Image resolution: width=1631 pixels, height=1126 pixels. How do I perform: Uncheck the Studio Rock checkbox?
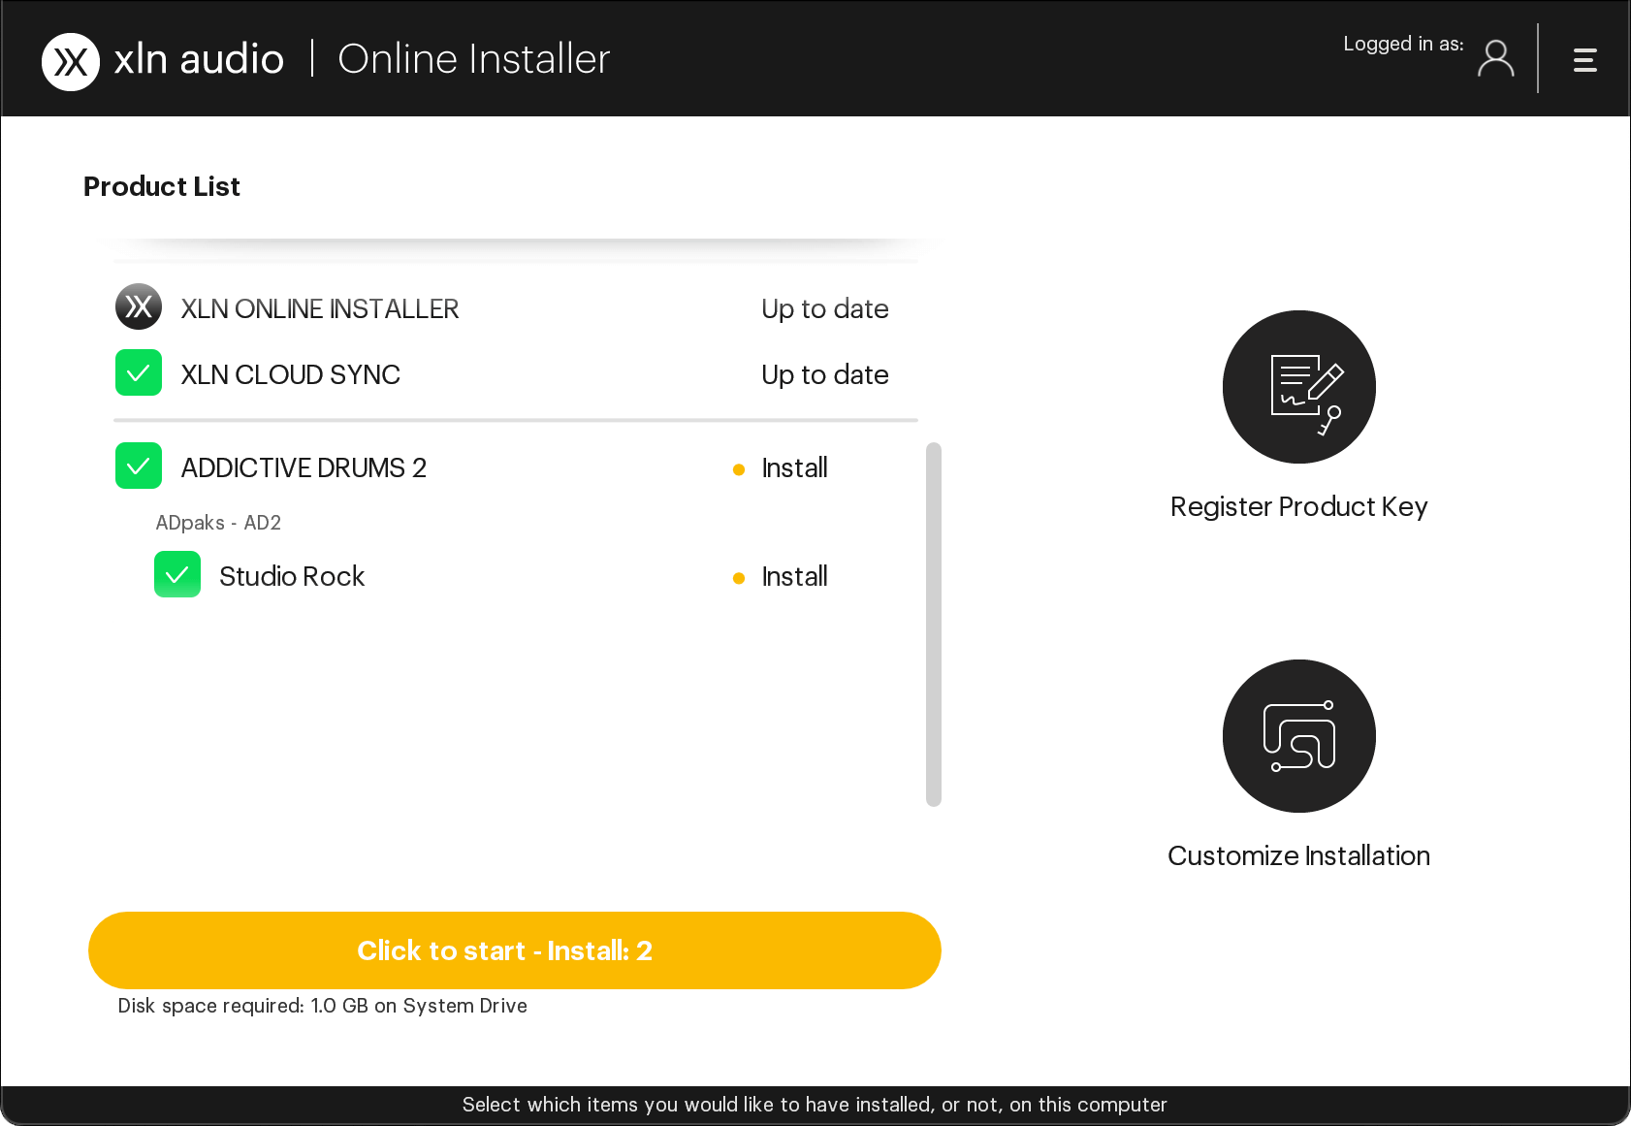177,574
